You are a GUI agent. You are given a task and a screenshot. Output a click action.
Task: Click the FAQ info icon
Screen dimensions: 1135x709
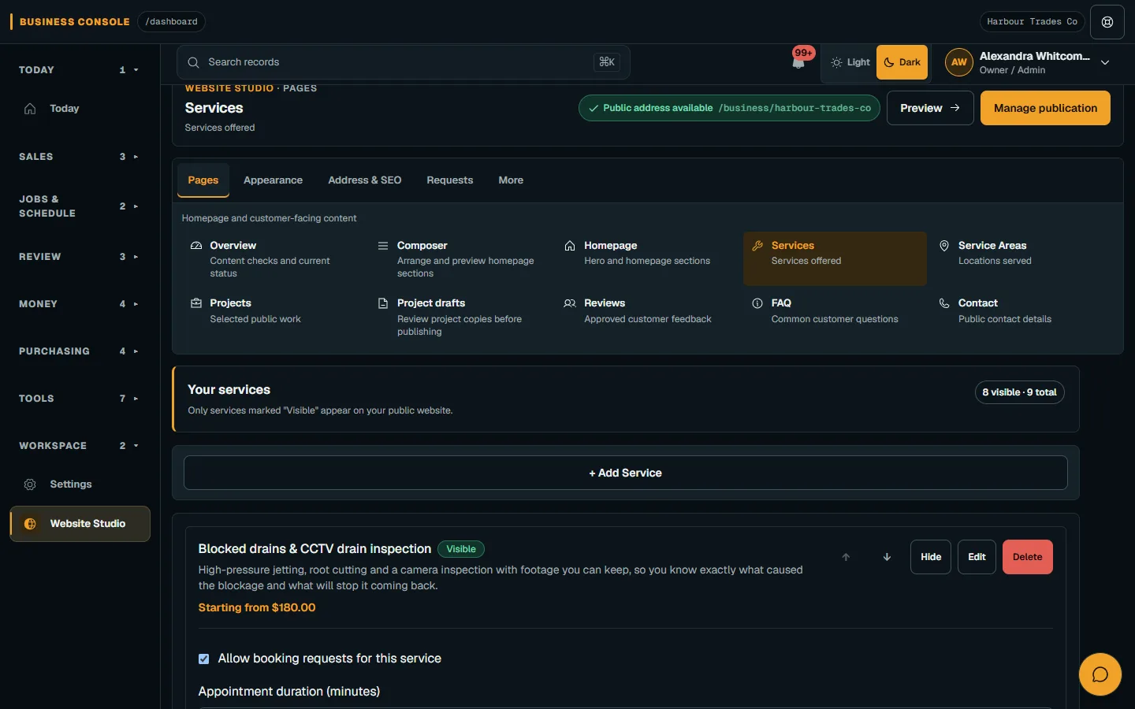(757, 303)
